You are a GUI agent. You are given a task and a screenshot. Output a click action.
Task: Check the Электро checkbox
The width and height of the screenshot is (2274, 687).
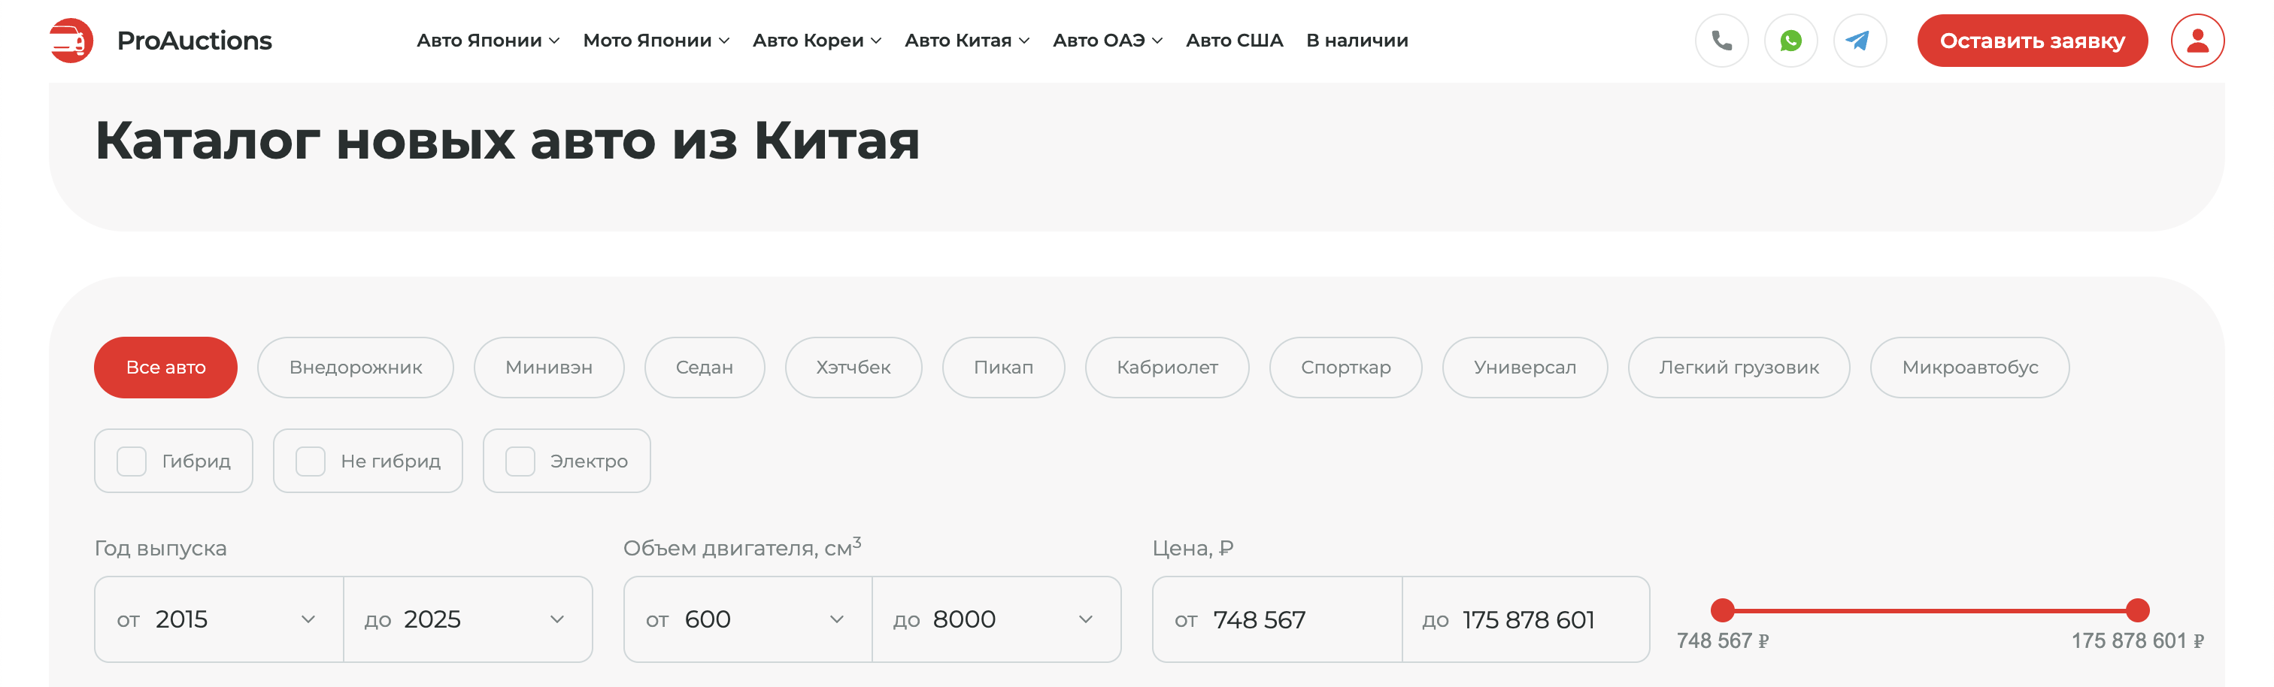point(520,462)
